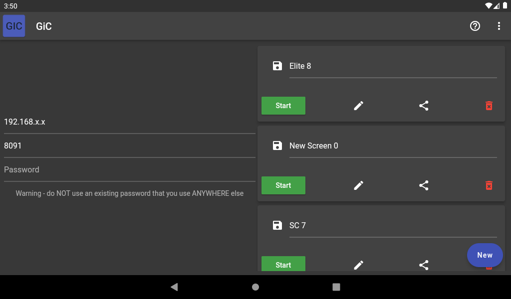Open the edit pencil for Elite 8
The height and width of the screenshot is (299, 511).
click(358, 106)
